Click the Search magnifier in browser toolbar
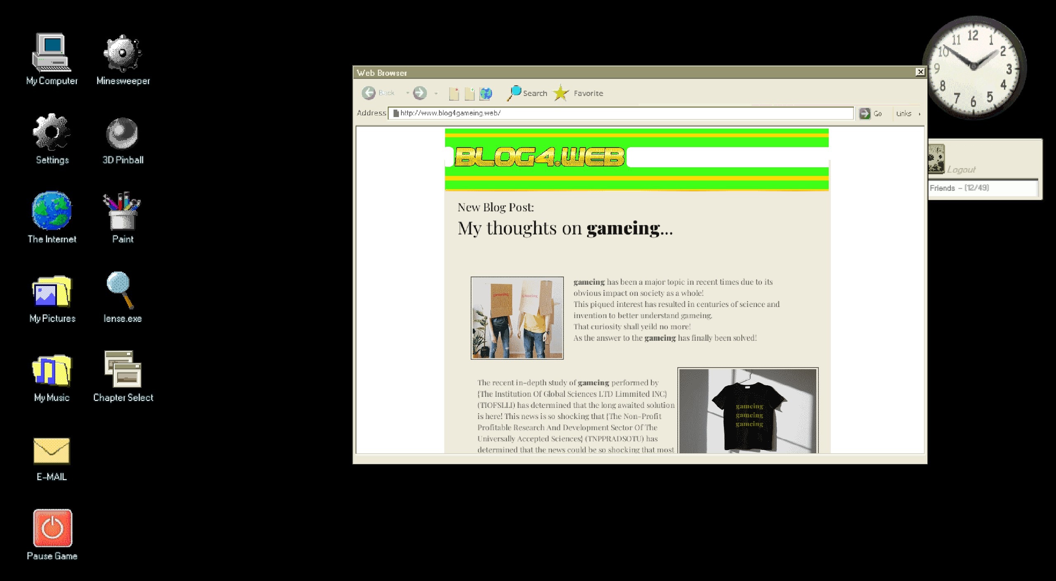The height and width of the screenshot is (581, 1056). click(514, 93)
